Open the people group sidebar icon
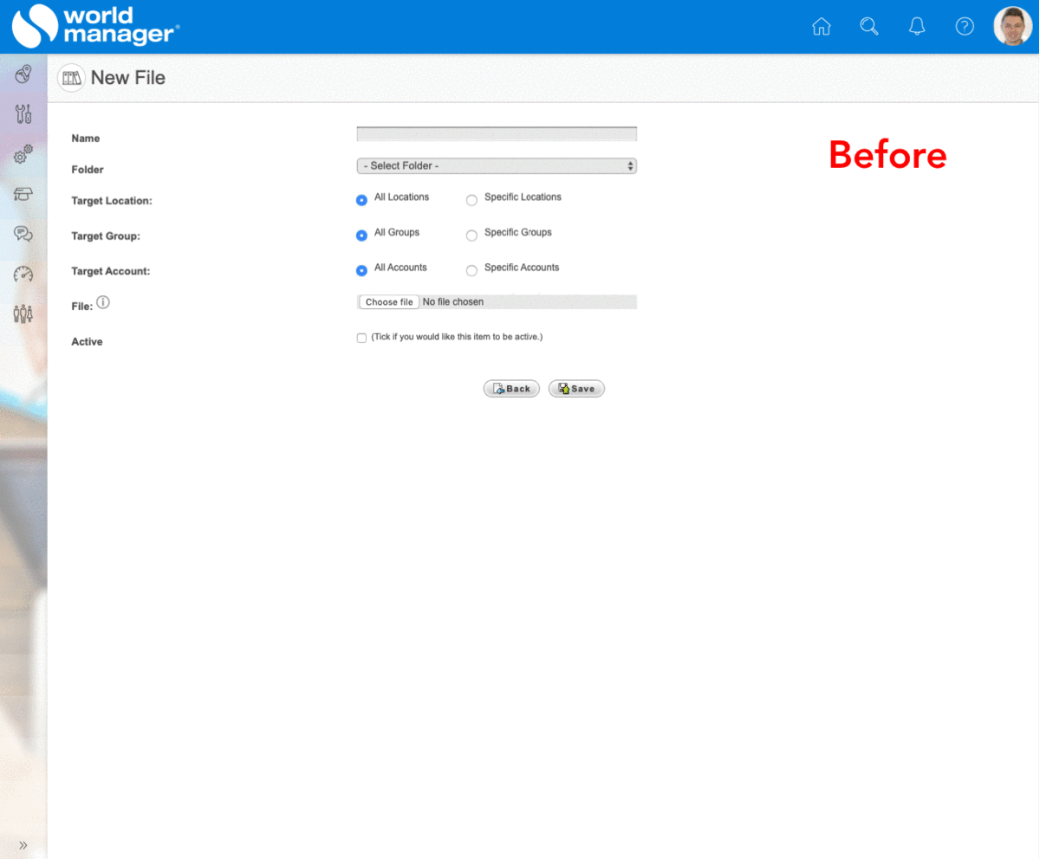This screenshot has height=859, width=1040. [x=23, y=313]
